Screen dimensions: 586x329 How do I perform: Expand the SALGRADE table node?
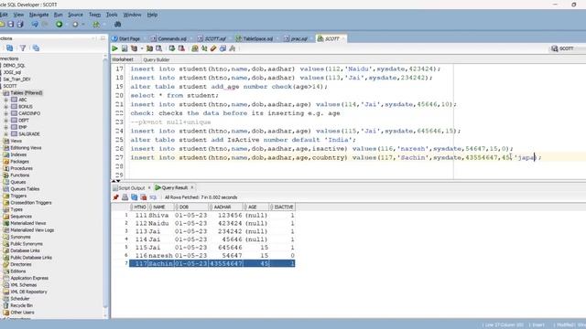tap(6, 134)
